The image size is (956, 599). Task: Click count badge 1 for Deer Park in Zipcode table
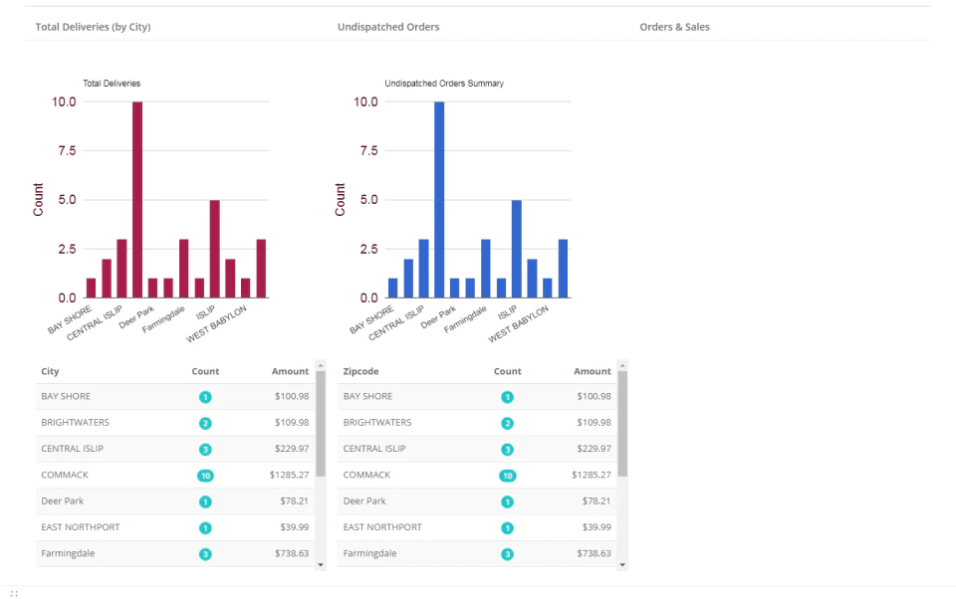507,502
